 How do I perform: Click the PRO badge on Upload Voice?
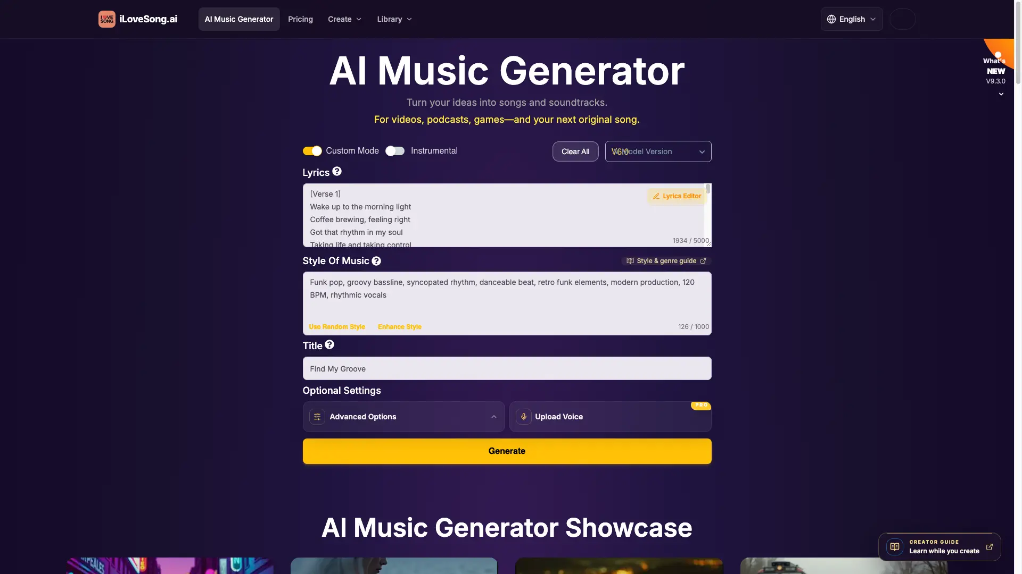click(x=701, y=405)
